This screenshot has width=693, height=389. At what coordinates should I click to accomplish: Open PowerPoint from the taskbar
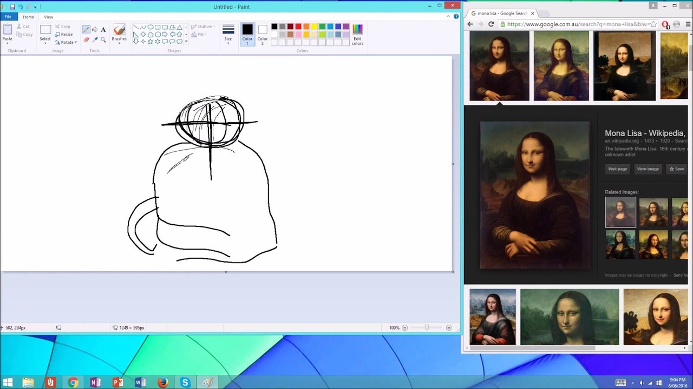coord(117,383)
